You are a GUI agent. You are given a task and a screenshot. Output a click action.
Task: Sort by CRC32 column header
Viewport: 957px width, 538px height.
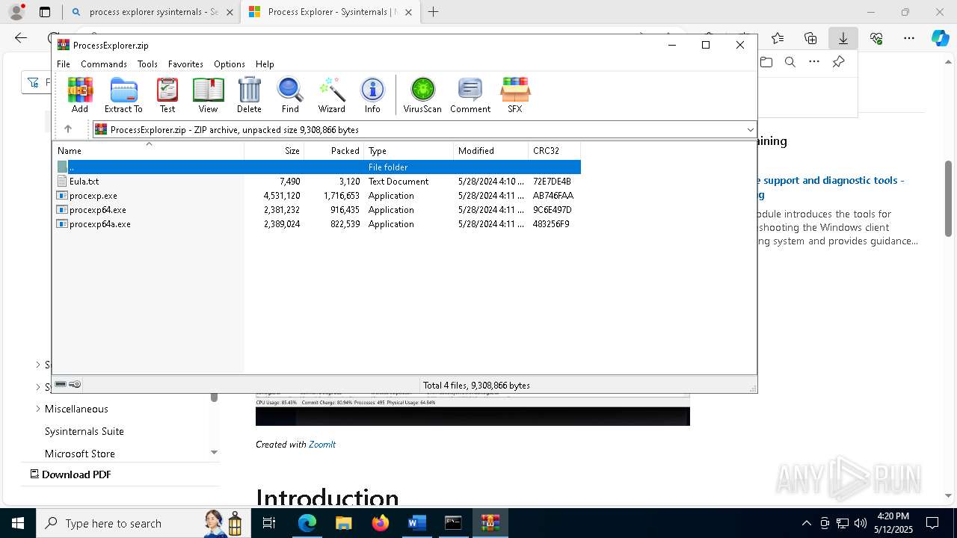[554, 151]
